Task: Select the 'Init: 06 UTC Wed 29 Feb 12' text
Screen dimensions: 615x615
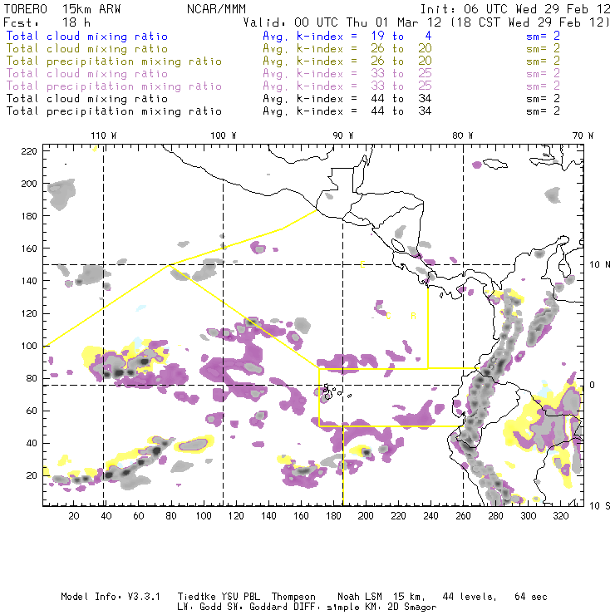Action: tap(515, 9)
